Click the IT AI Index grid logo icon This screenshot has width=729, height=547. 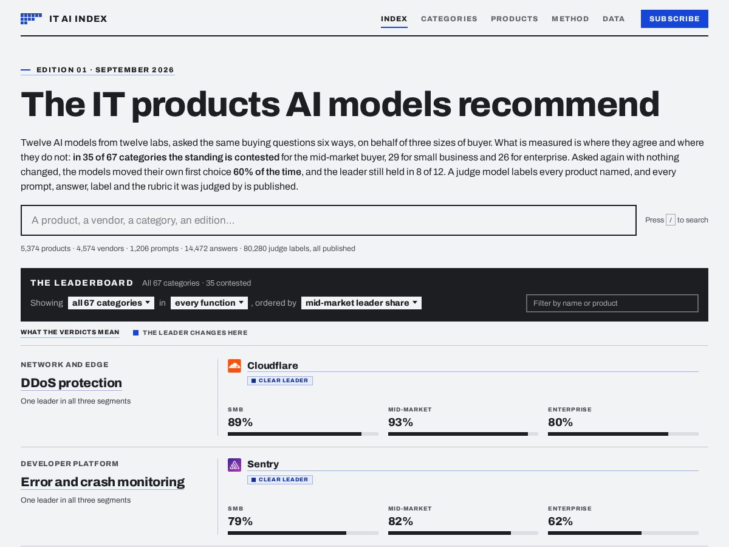click(x=31, y=19)
